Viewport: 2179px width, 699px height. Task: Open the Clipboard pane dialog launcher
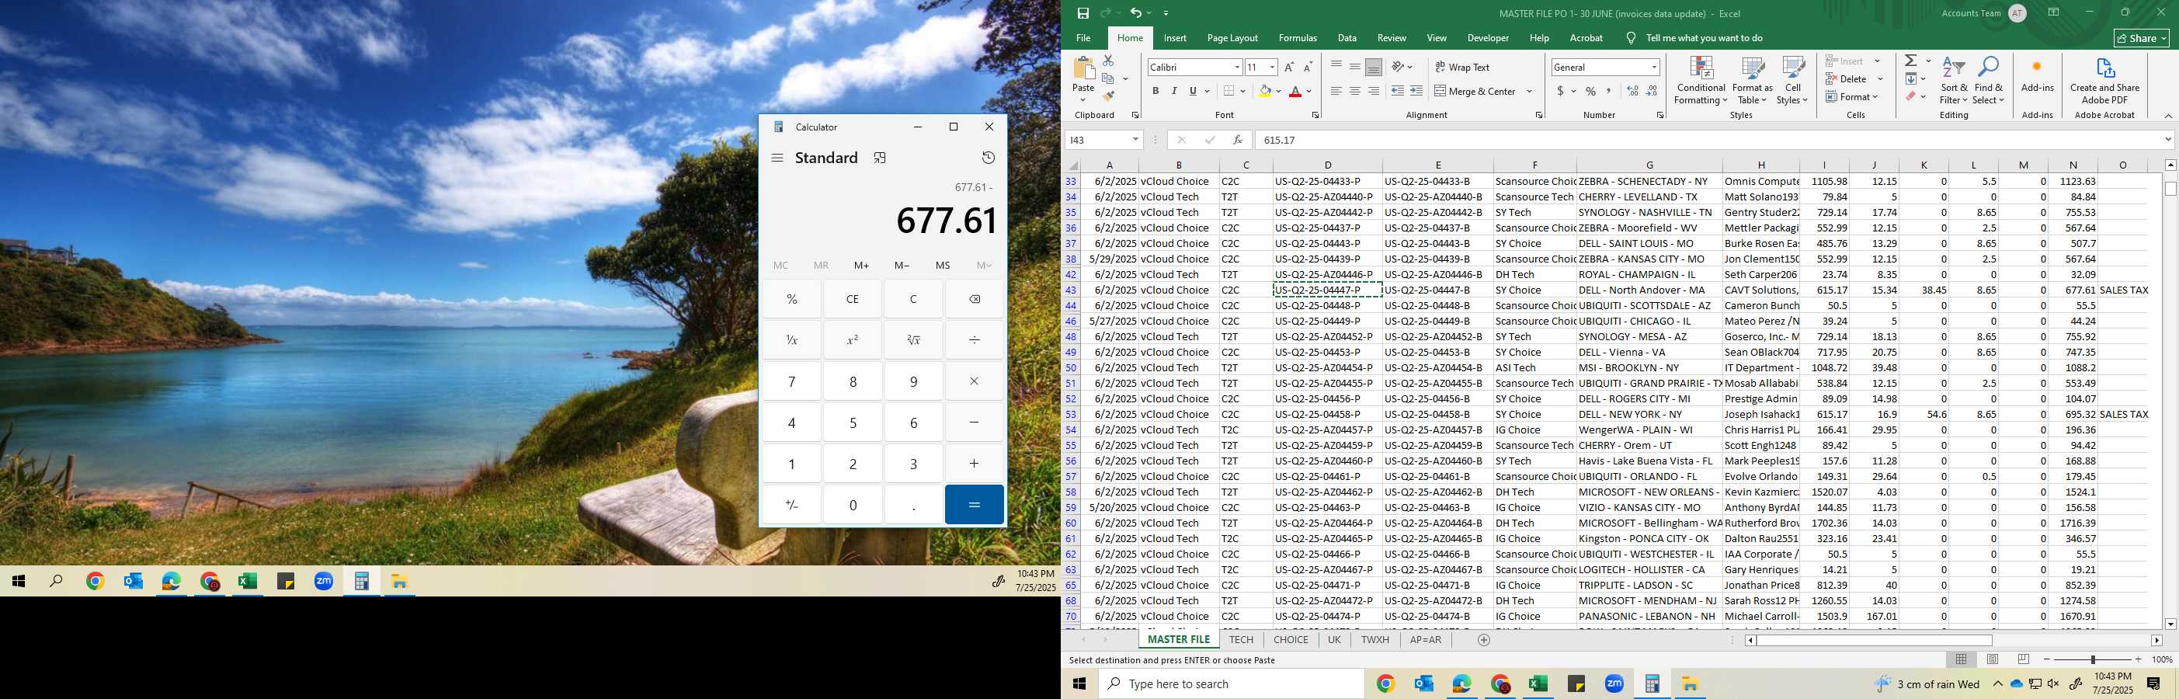(1135, 115)
